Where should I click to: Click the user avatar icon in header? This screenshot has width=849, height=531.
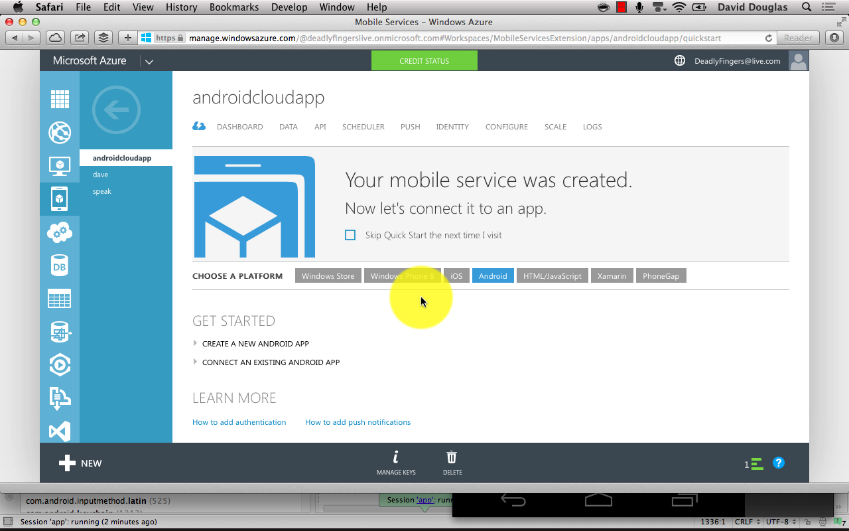click(799, 60)
